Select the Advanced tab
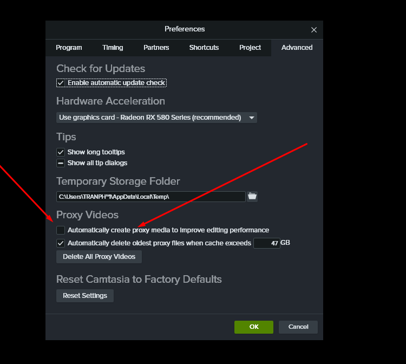Screen dimensions: 406x364 [297, 48]
